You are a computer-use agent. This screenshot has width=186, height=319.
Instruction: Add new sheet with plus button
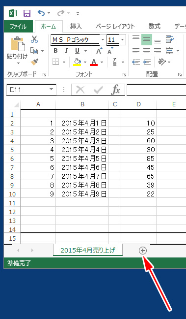143,251
